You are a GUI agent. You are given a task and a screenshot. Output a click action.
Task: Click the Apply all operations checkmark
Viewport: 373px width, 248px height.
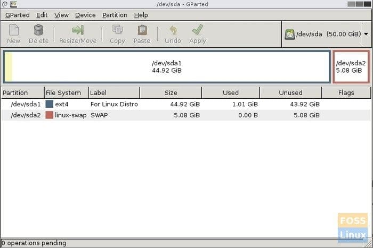click(198, 30)
